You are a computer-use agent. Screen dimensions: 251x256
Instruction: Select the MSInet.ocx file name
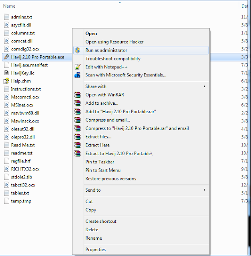(22, 105)
